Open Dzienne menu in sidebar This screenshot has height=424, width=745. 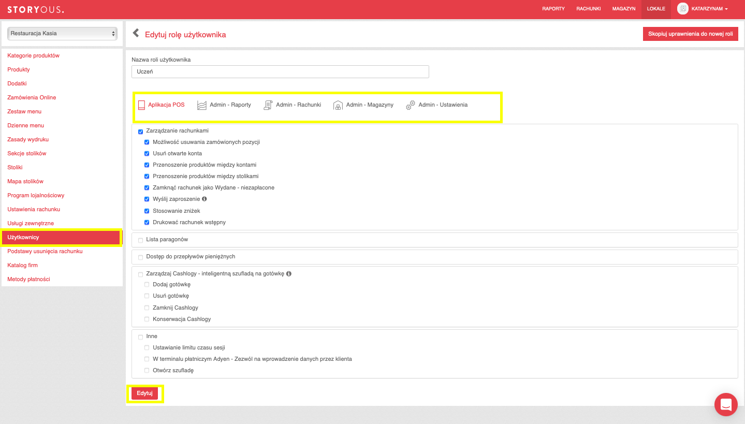tap(26, 125)
